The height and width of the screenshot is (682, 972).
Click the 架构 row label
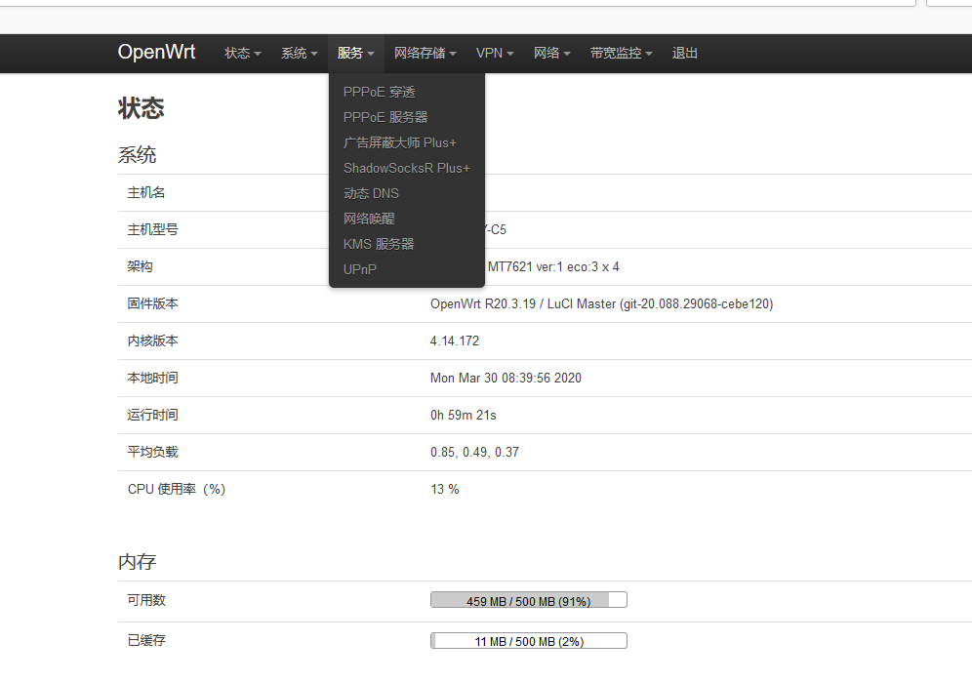point(140,266)
